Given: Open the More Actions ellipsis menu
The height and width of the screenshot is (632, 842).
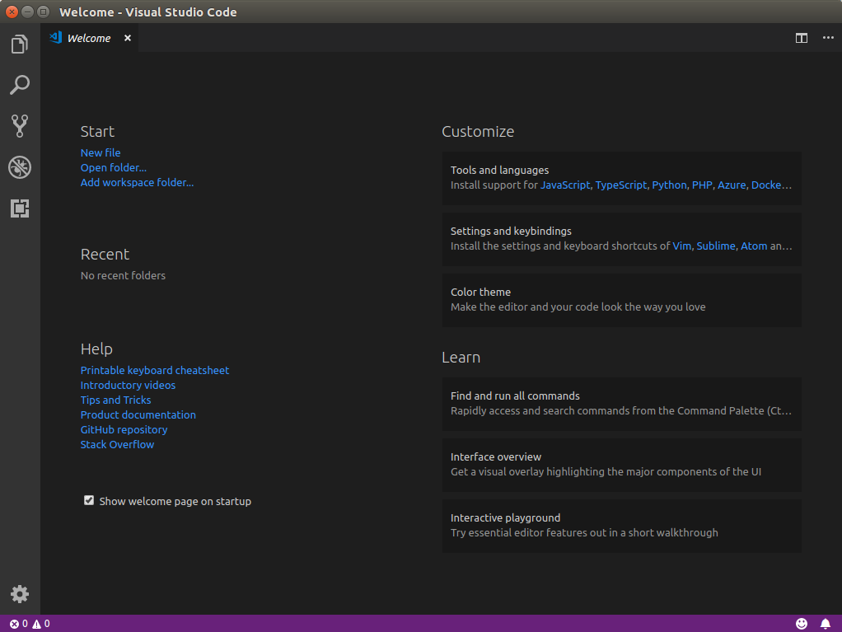Looking at the screenshot, I should (x=827, y=38).
